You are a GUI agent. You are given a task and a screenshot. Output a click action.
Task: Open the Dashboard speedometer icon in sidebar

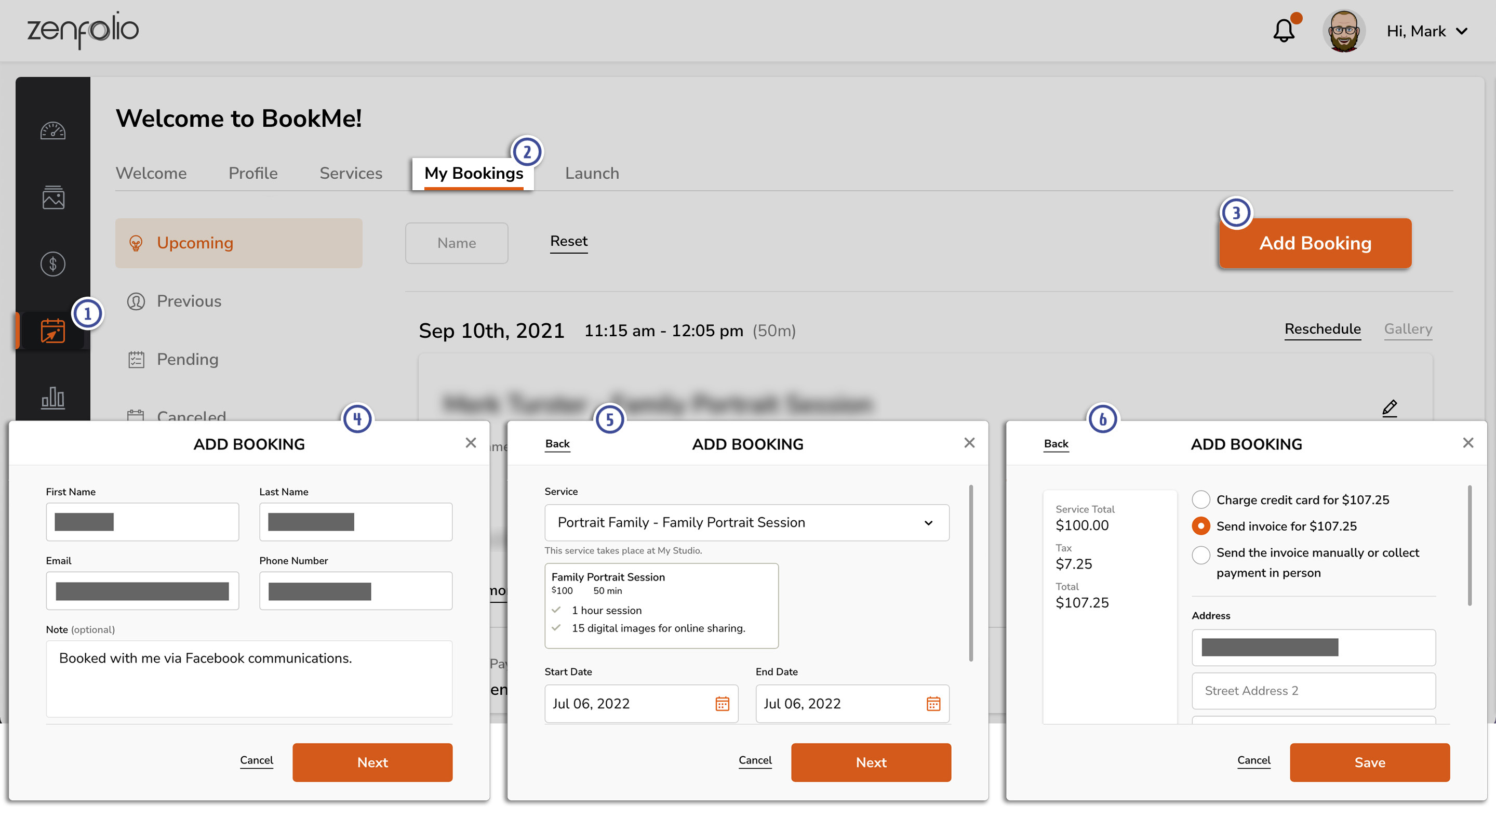(52, 130)
